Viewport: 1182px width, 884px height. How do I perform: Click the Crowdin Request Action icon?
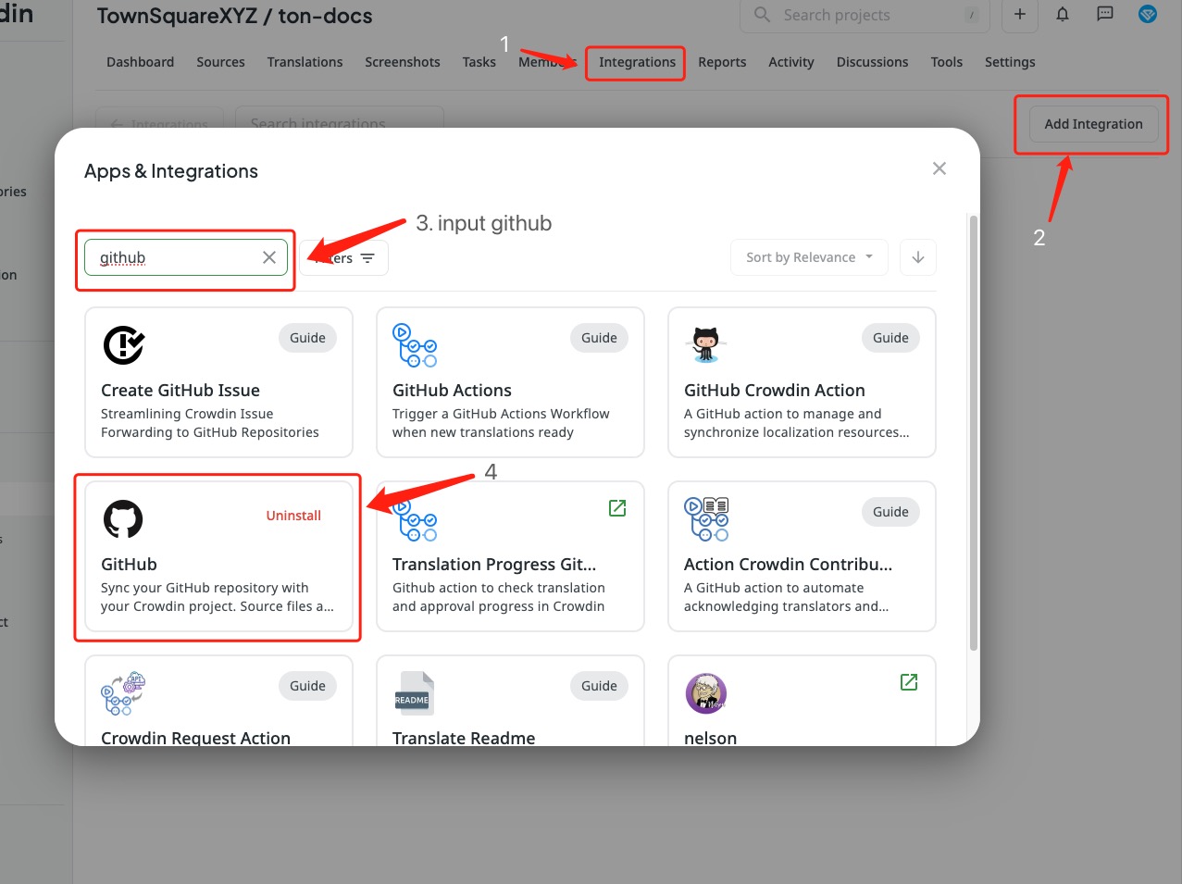click(x=123, y=693)
